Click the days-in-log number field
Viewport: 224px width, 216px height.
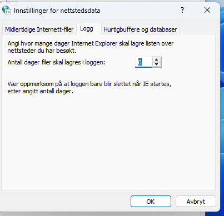143,62
